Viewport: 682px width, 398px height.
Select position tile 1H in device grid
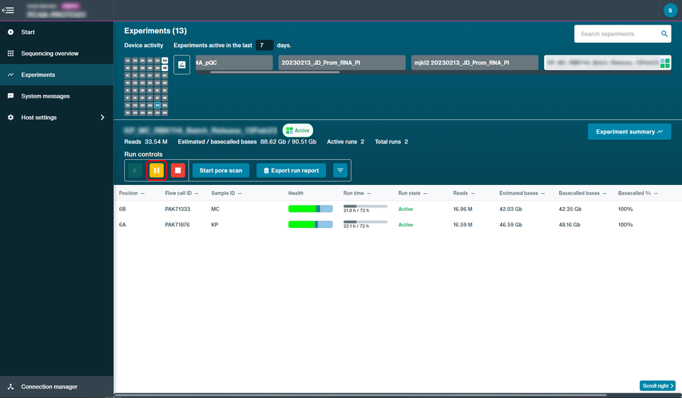point(128,113)
